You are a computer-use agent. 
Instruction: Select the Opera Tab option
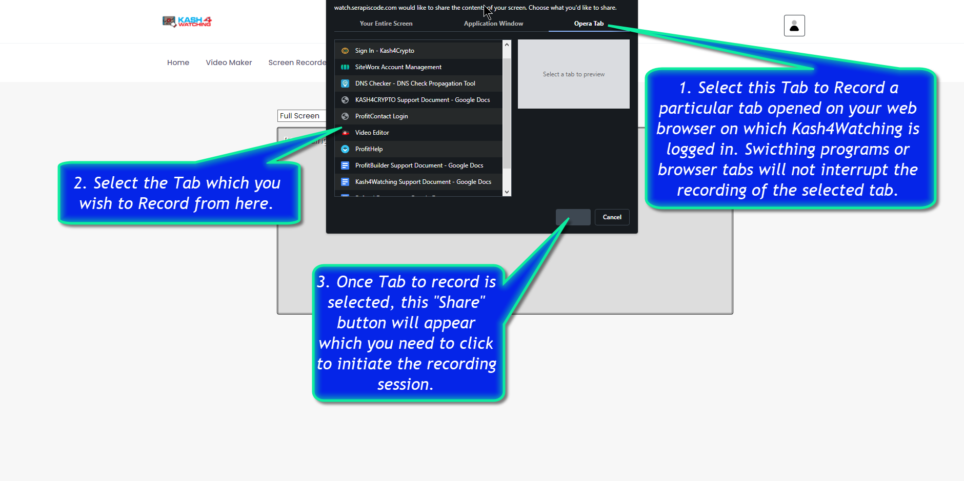point(589,24)
